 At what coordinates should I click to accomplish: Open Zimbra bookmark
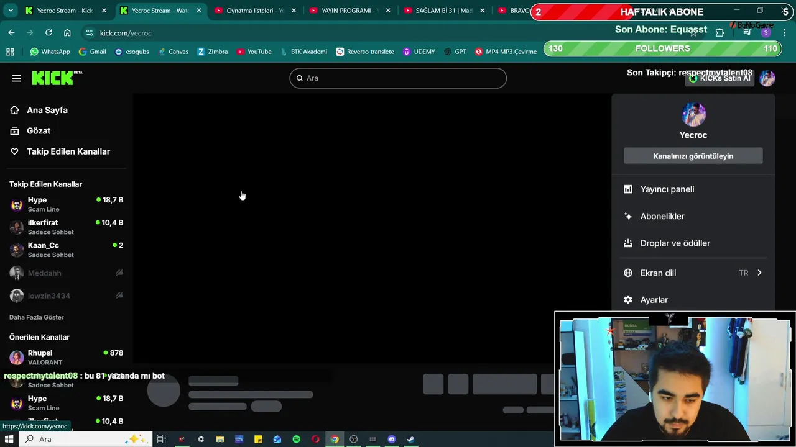tap(212, 52)
